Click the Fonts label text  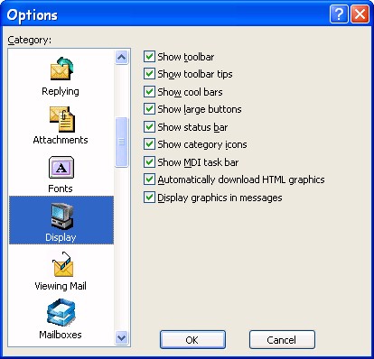click(61, 189)
